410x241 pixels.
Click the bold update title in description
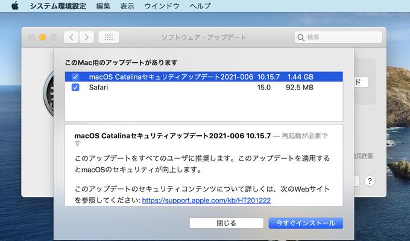(172, 136)
